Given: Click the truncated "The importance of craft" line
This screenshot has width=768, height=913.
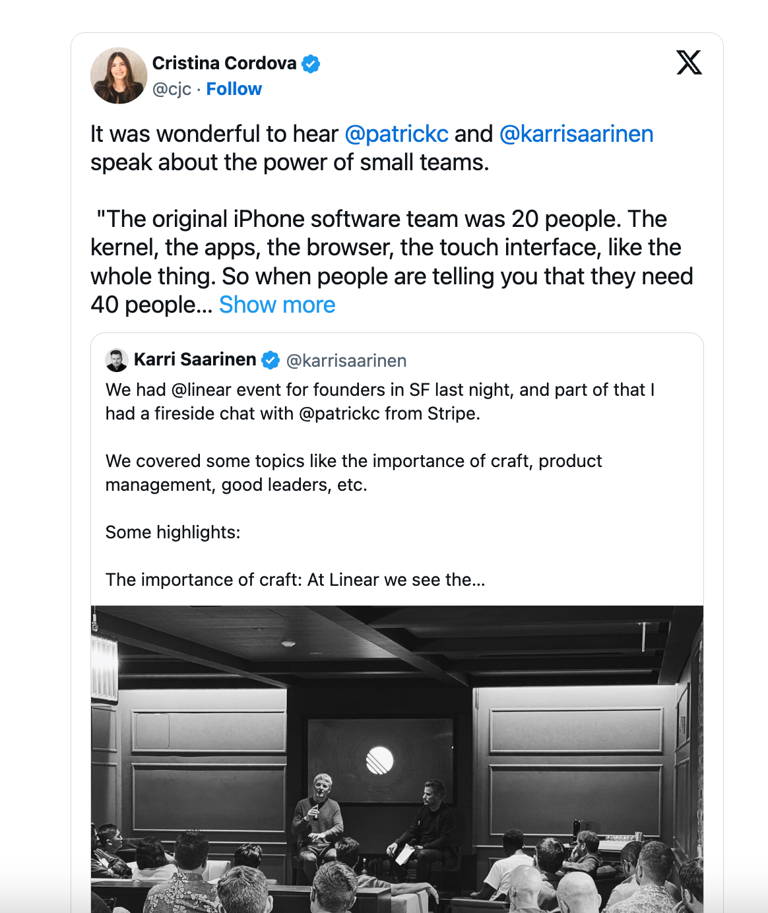Looking at the screenshot, I should [x=295, y=580].
